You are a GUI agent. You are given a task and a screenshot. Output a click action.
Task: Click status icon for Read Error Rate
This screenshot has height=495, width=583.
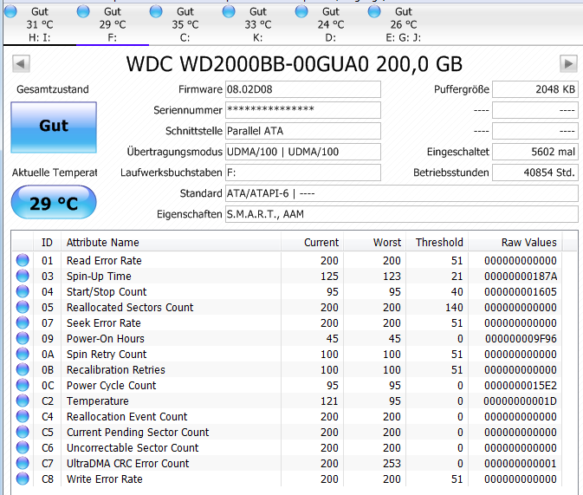pyautogui.click(x=23, y=260)
